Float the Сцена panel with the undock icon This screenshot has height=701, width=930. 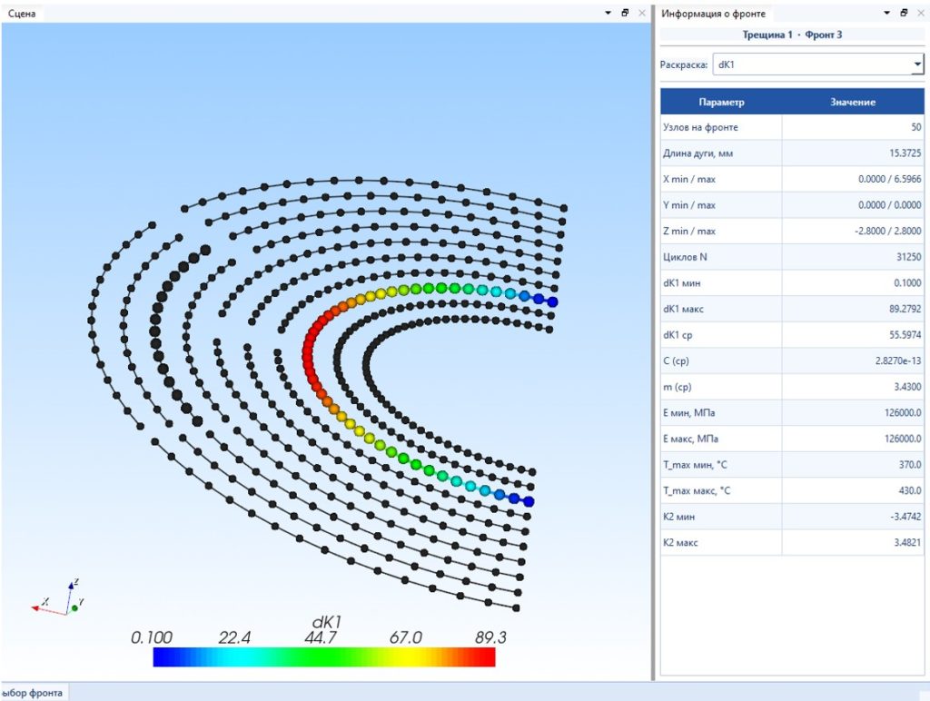(625, 13)
